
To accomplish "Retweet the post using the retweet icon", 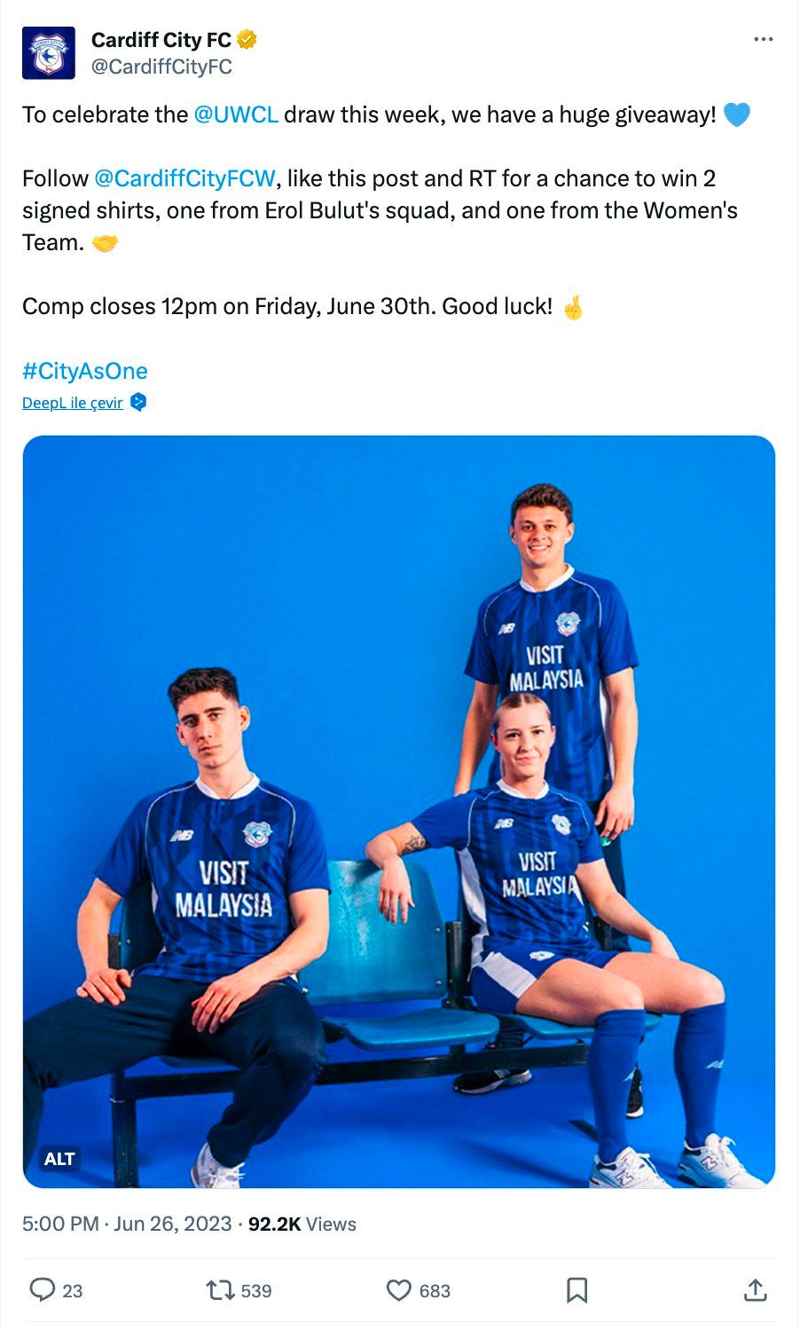I will click(220, 1289).
